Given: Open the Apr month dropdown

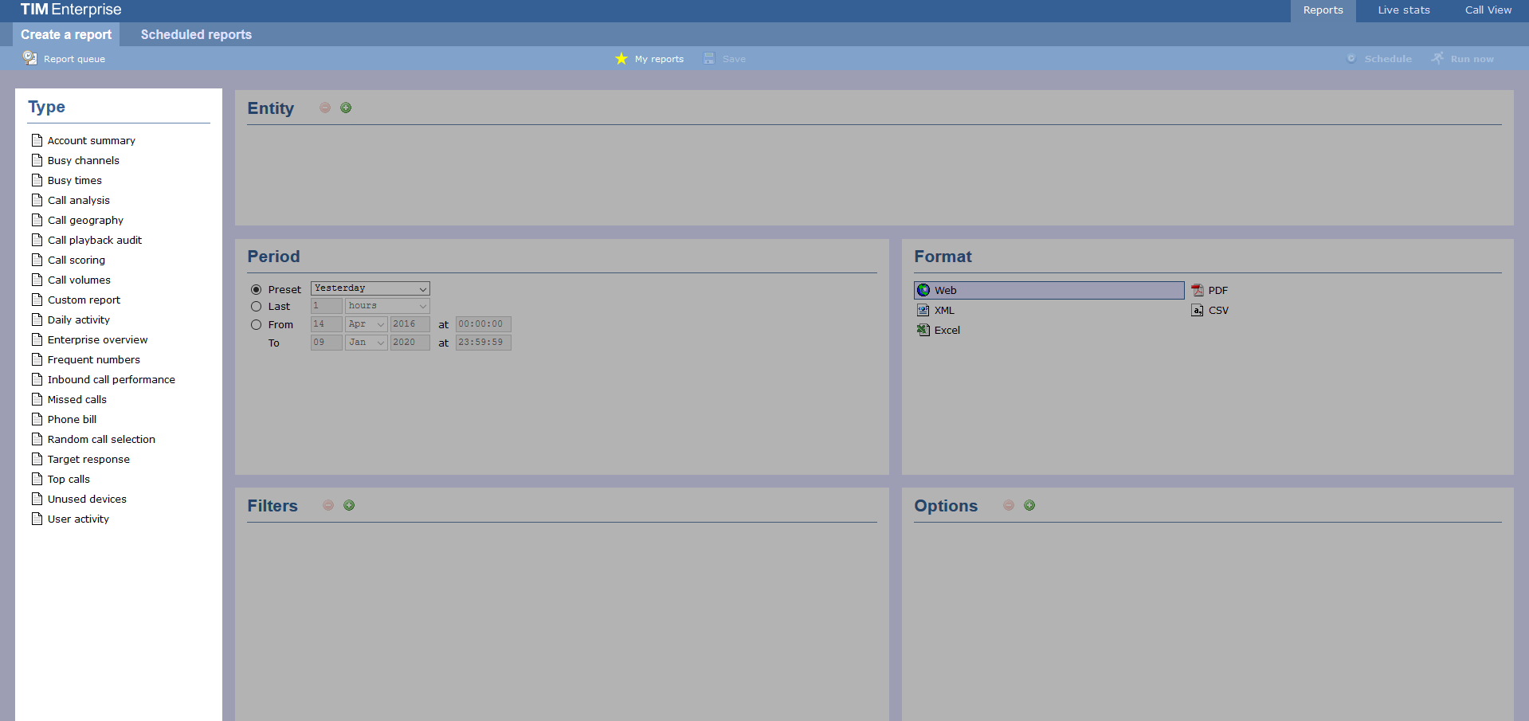Looking at the screenshot, I should [367, 324].
